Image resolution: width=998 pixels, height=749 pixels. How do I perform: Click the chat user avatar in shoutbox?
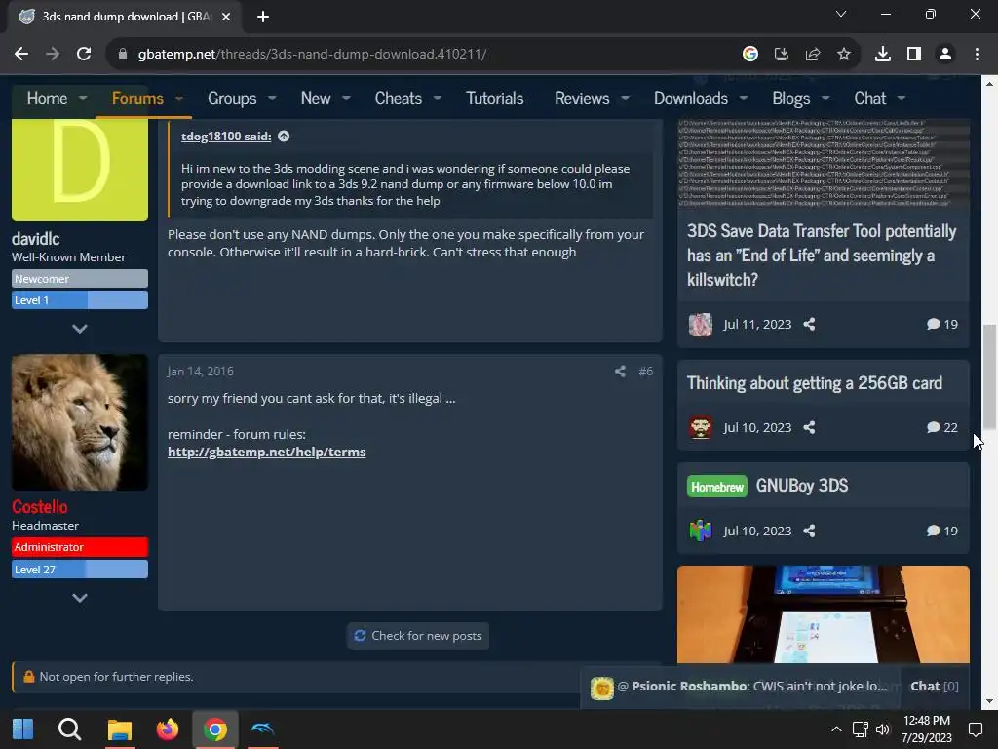coord(601,688)
